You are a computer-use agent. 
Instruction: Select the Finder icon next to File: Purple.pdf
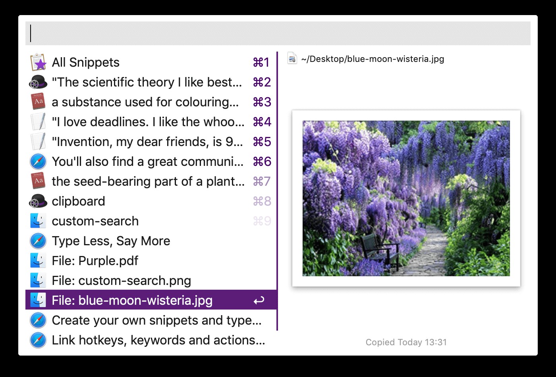click(38, 260)
